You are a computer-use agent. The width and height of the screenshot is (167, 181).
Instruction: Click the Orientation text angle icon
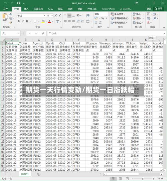coord(78,15)
